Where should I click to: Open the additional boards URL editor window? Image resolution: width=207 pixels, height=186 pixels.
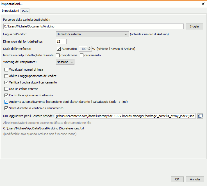point(200,116)
